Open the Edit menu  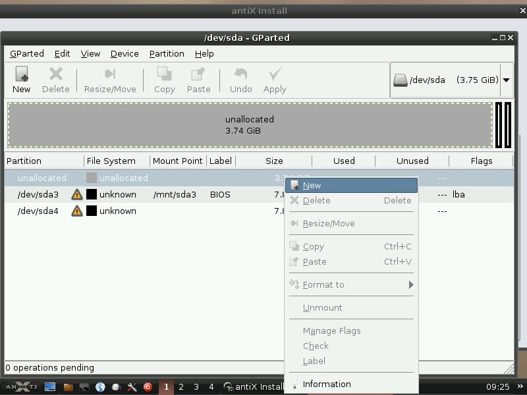click(62, 54)
